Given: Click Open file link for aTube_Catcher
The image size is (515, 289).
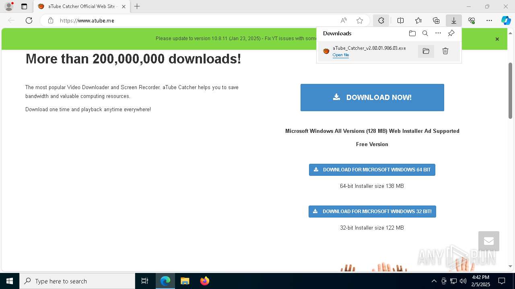Looking at the screenshot, I should [341, 55].
